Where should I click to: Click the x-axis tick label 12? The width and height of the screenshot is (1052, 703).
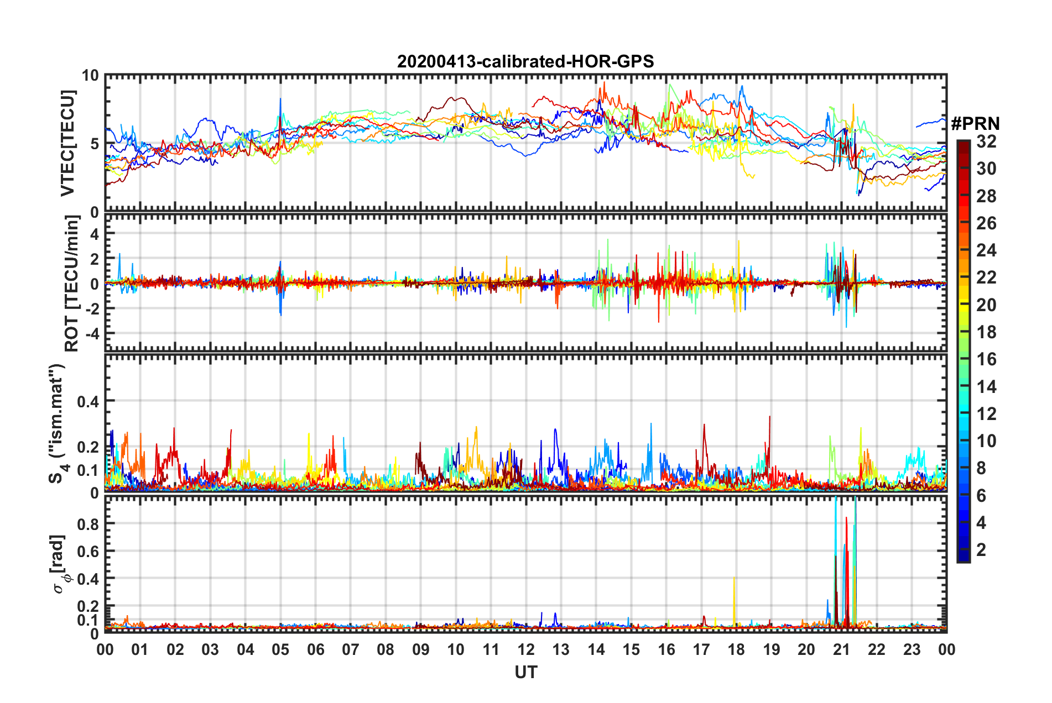click(x=526, y=649)
